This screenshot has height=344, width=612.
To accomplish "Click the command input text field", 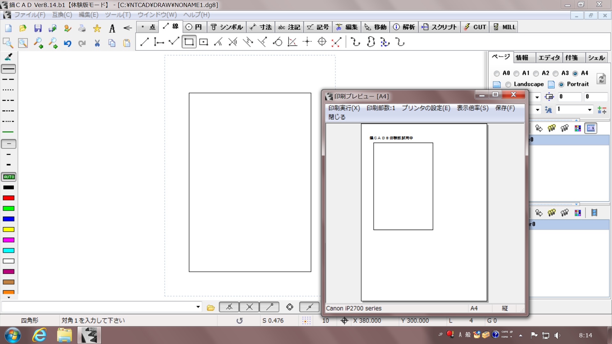I will click(x=98, y=307).
